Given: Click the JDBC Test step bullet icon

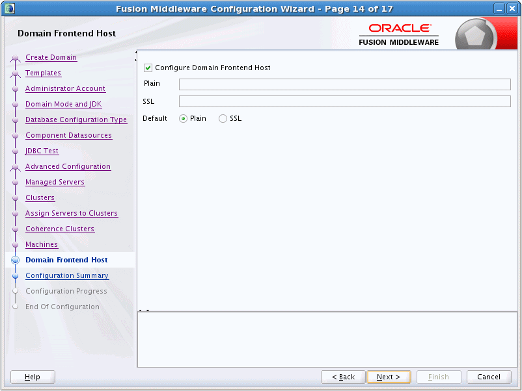Looking at the screenshot, I should click(x=16, y=151).
